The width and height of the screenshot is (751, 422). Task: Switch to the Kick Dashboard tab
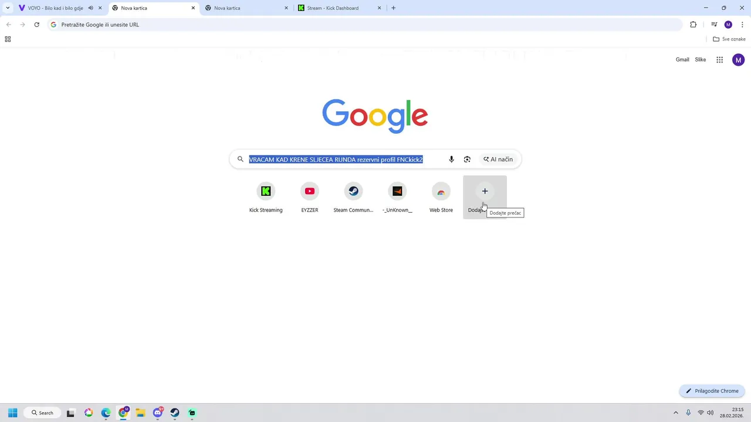(339, 8)
